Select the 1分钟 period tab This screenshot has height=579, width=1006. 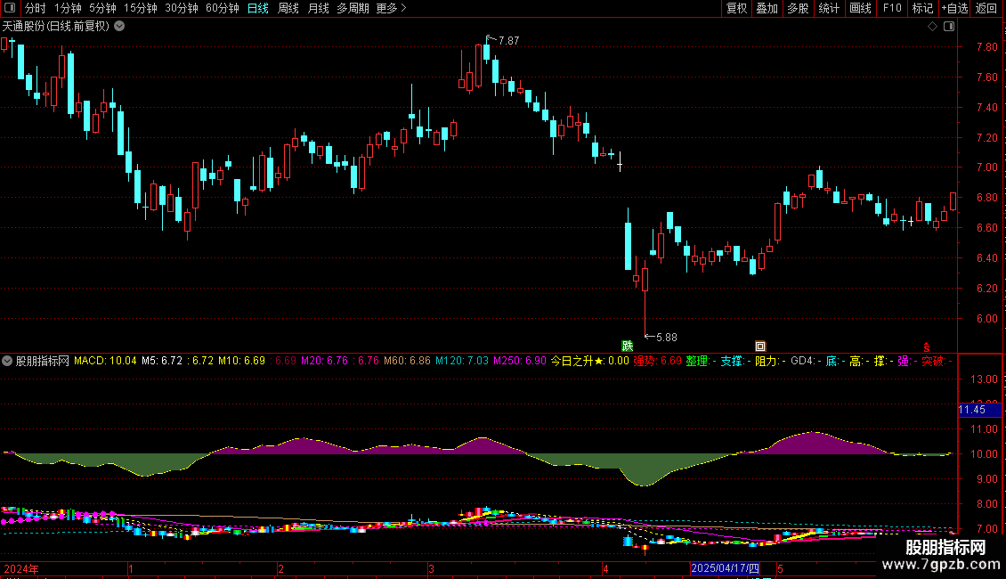(68, 8)
